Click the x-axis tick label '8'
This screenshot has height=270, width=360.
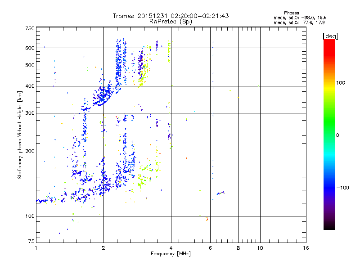(x=238, y=248)
